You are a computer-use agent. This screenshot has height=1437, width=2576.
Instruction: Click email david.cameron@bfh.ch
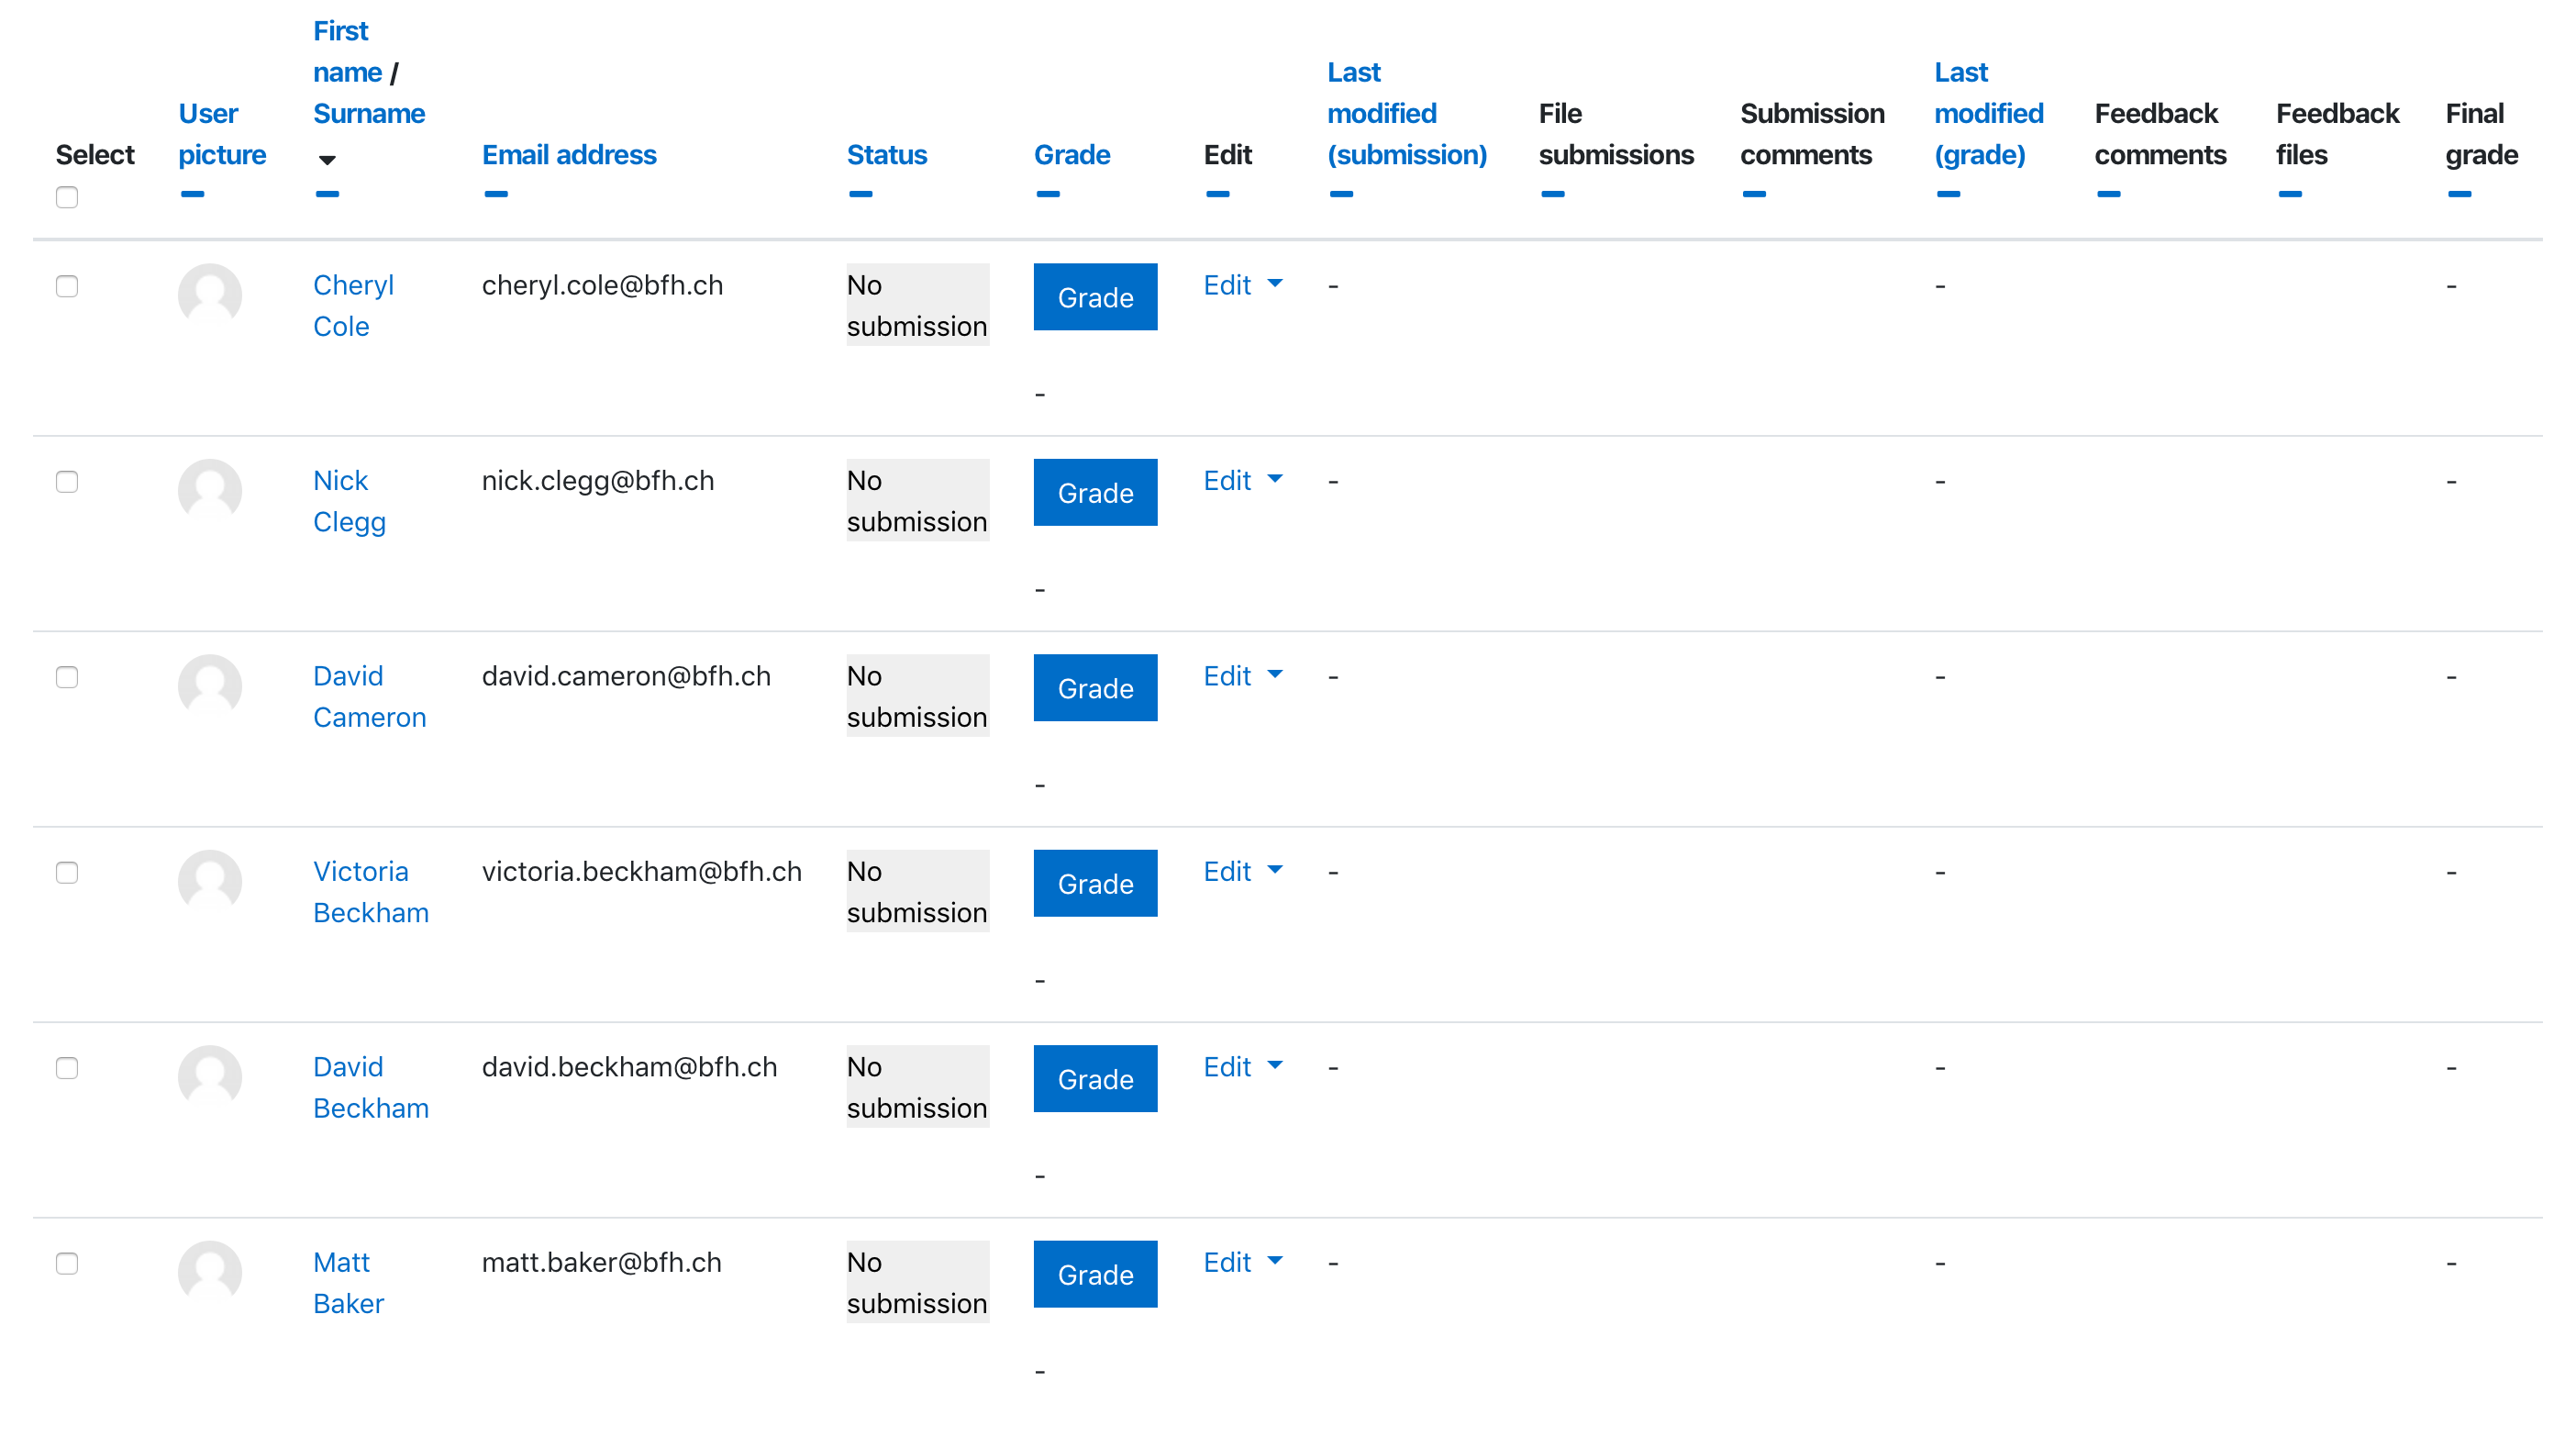point(626,676)
